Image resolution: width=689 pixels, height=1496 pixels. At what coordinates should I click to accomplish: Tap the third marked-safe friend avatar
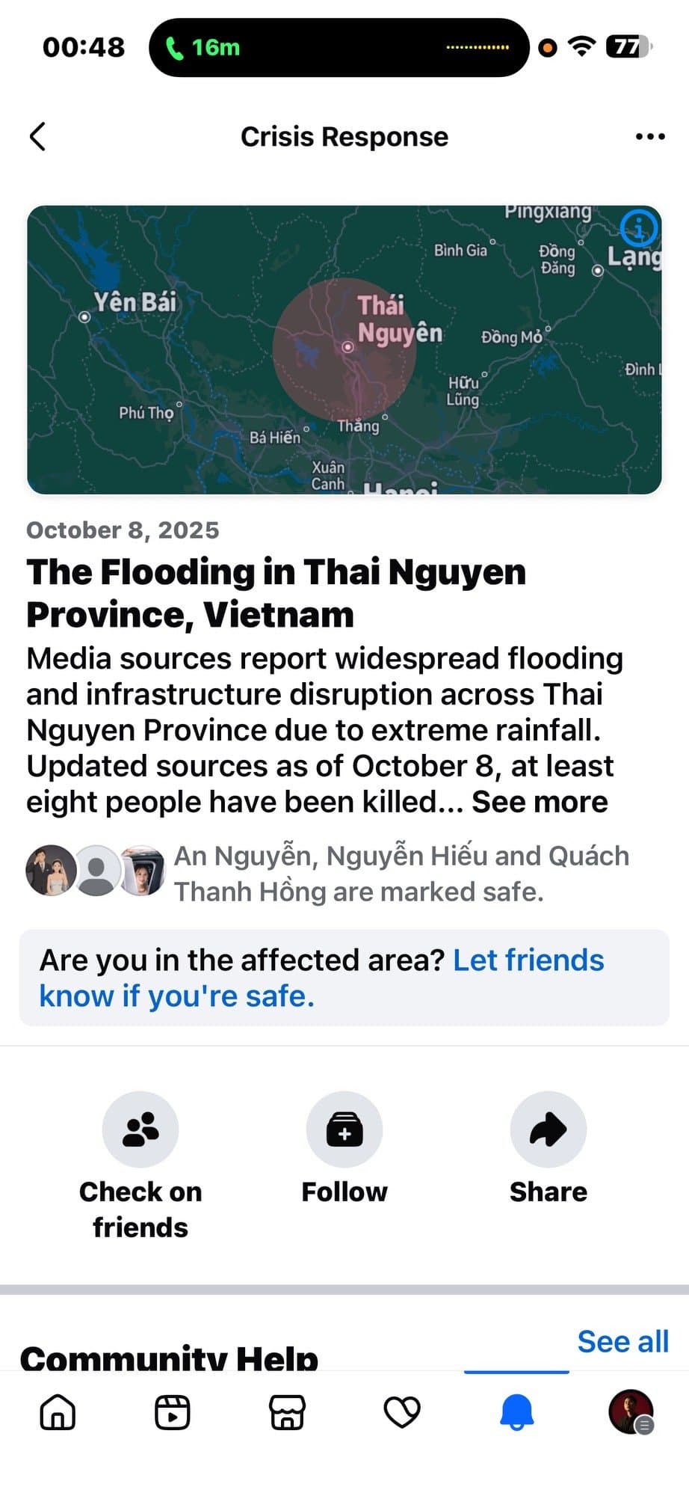click(143, 871)
